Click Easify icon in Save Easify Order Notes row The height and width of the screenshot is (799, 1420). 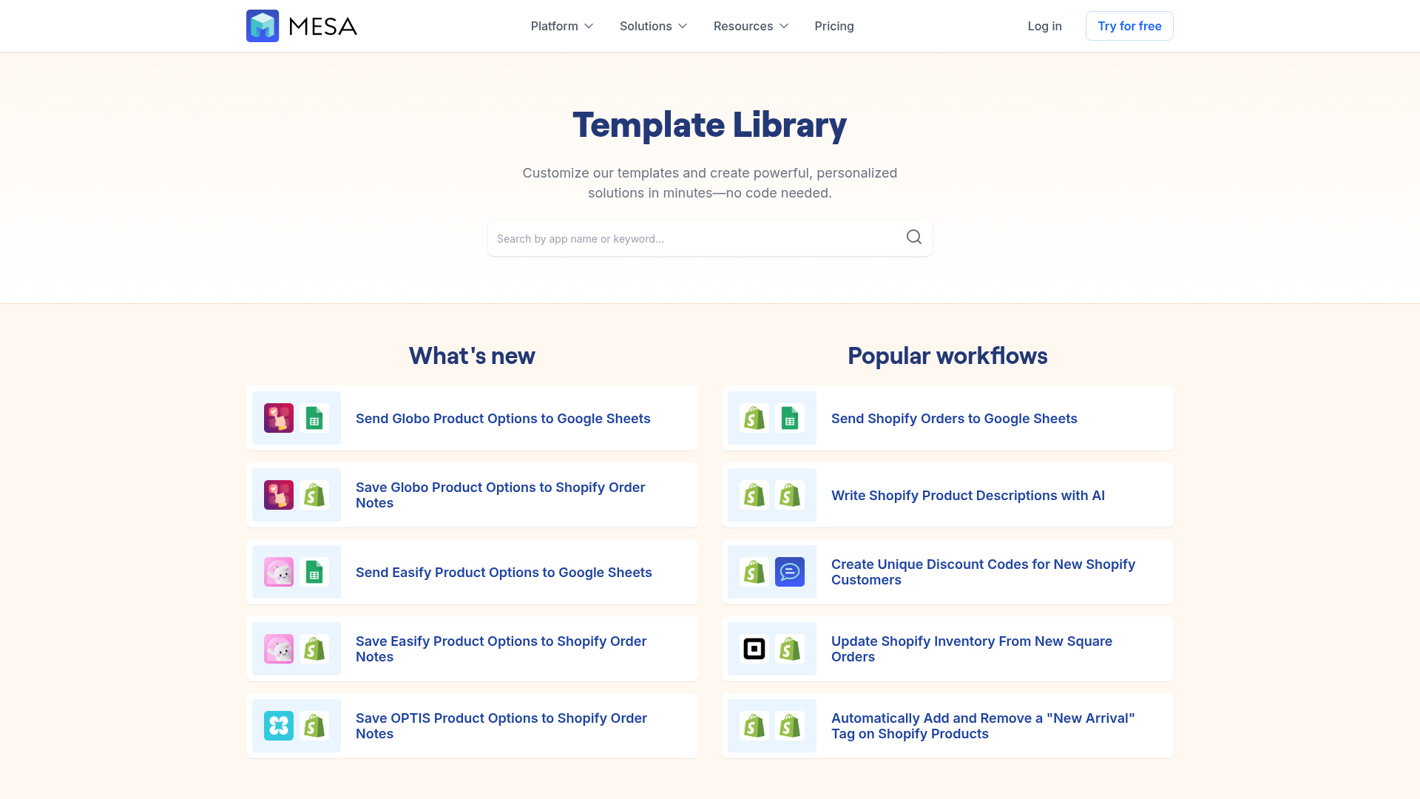[279, 649]
